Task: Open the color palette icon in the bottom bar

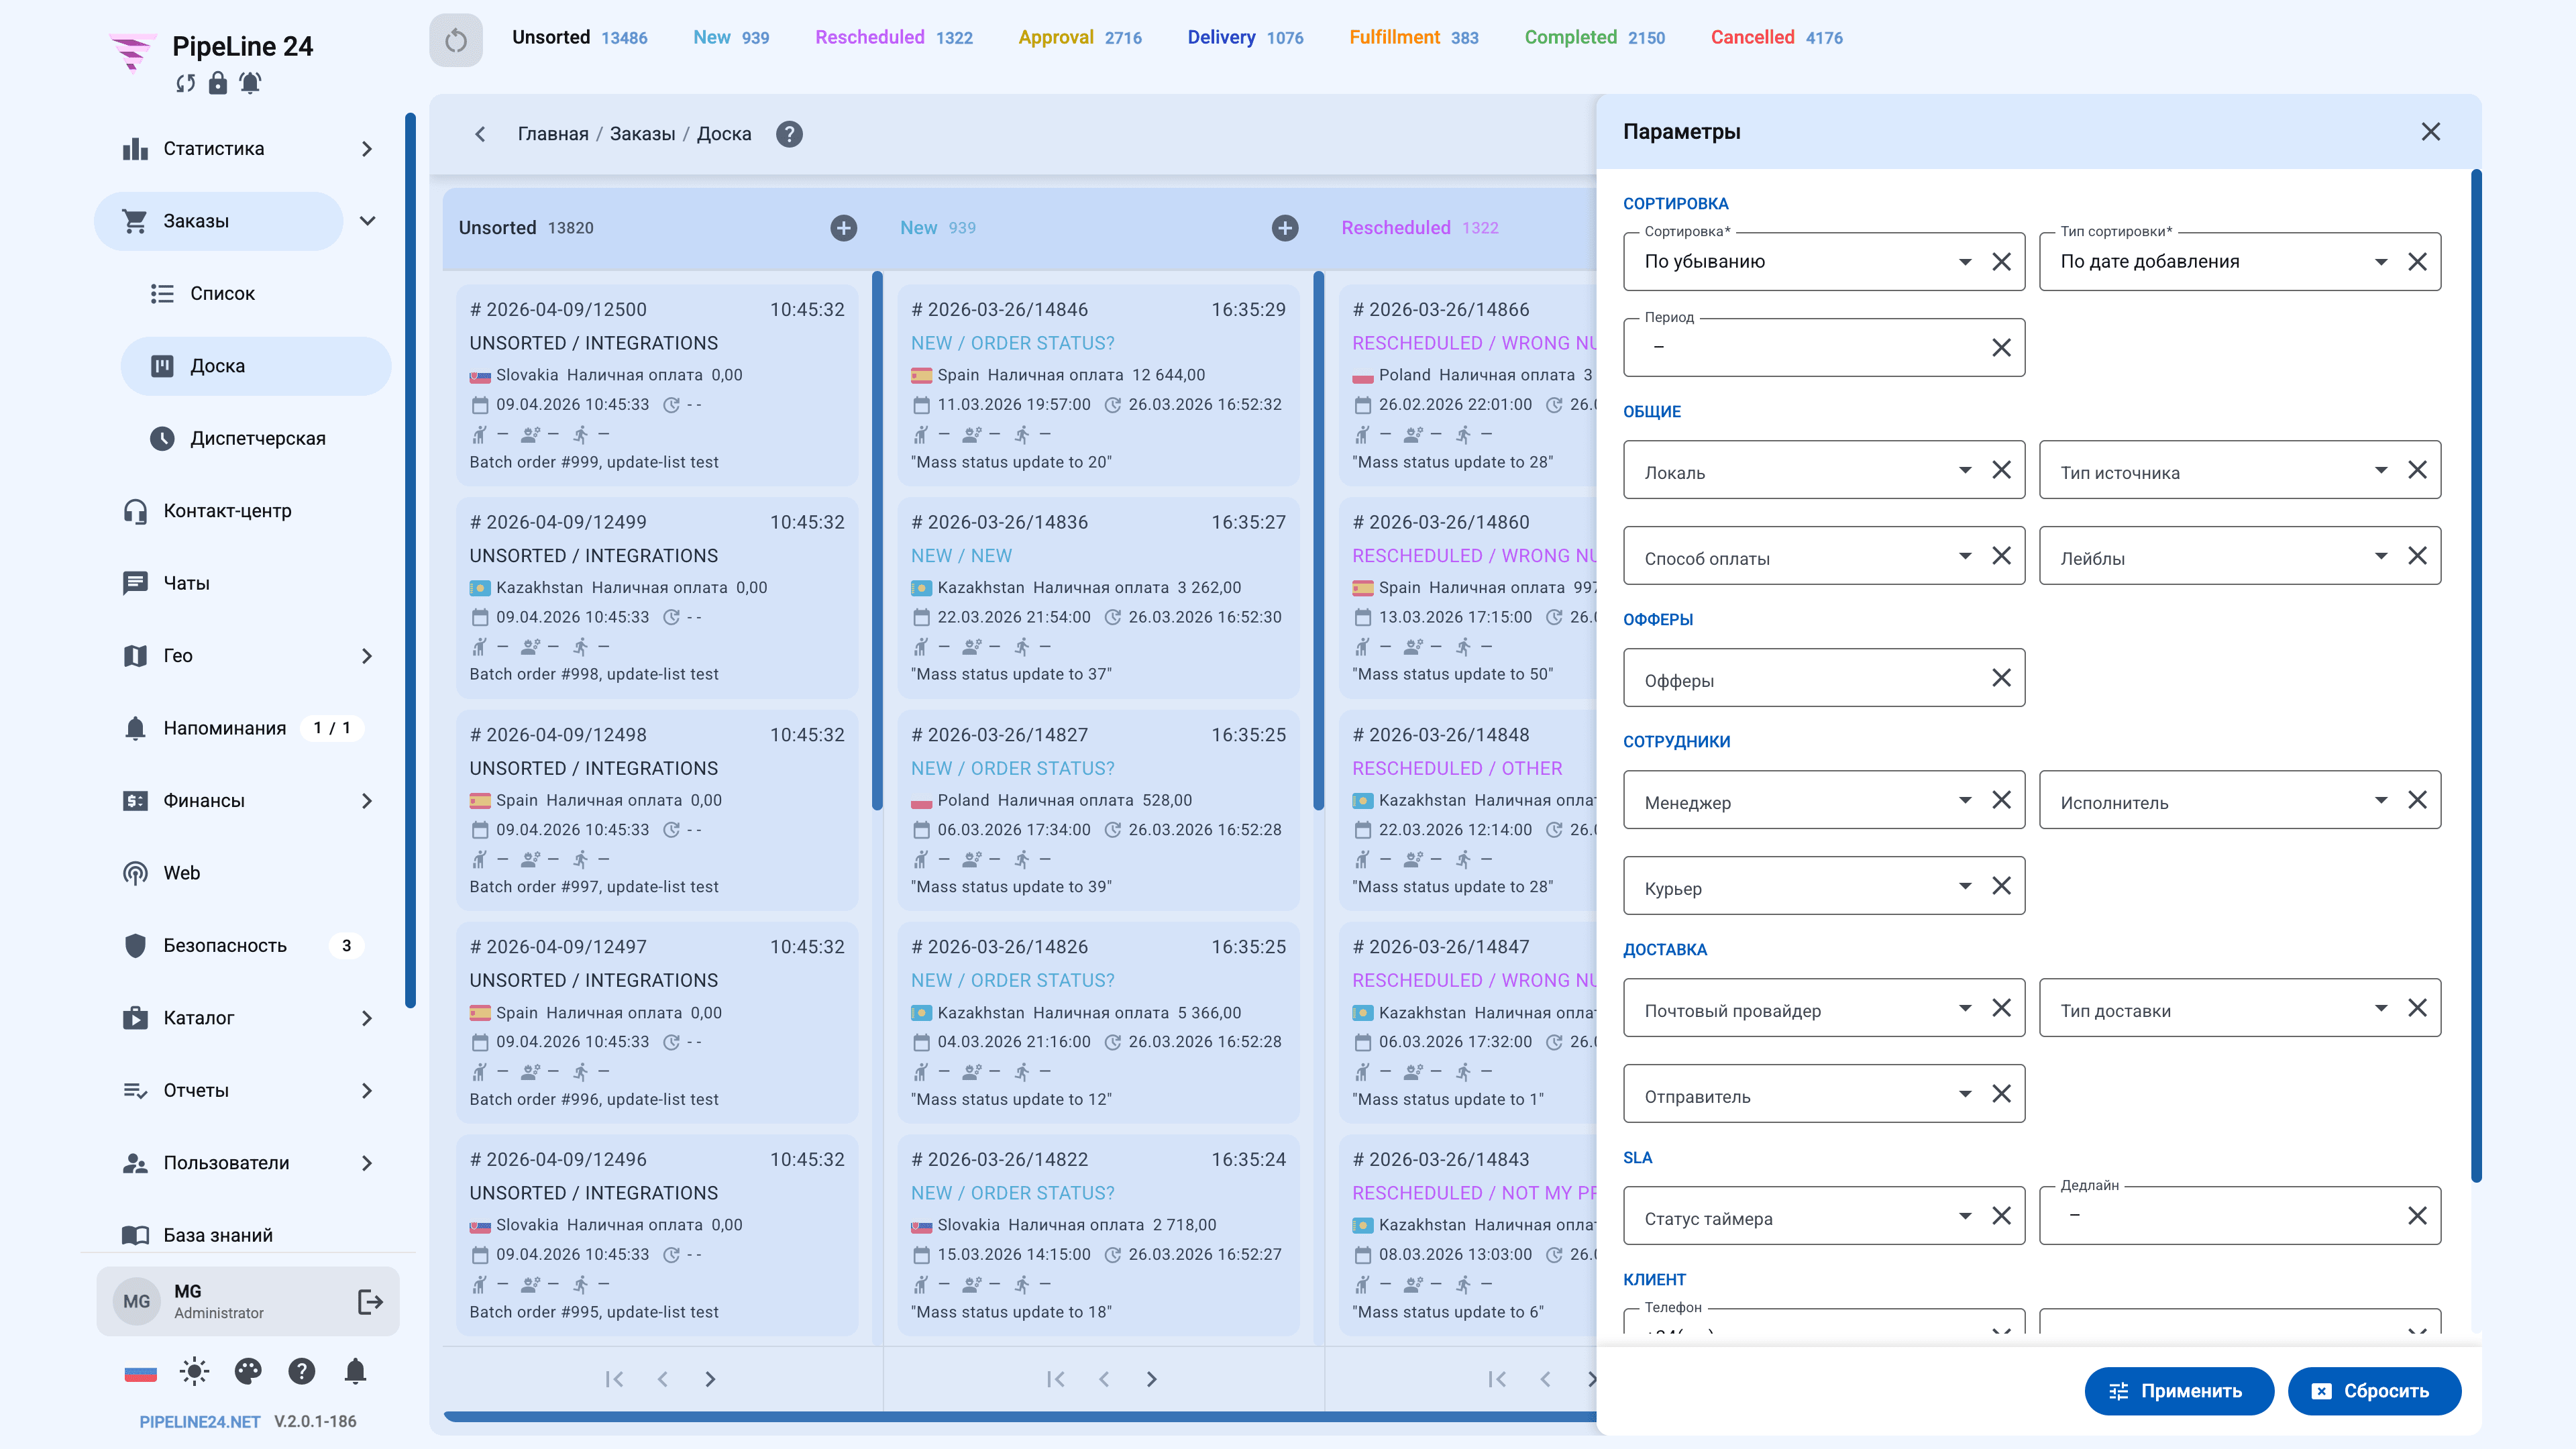Action: click(248, 1371)
